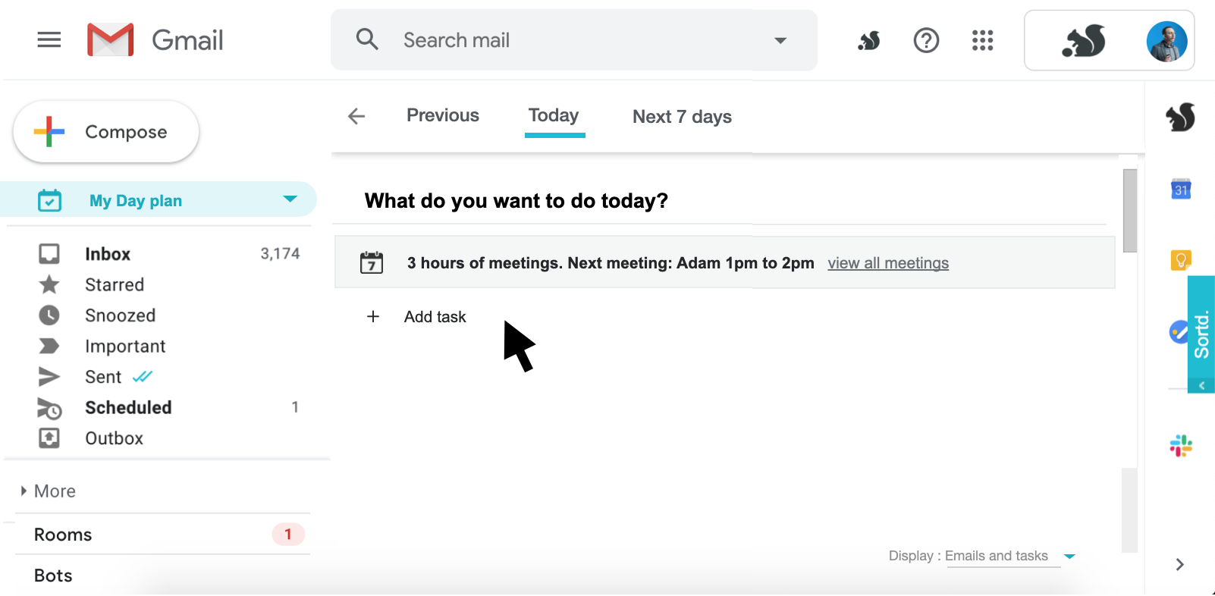Viewport: 1215px width, 596px height.
Task: Open the search options dropdown arrow
Action: tap(780, 40)
